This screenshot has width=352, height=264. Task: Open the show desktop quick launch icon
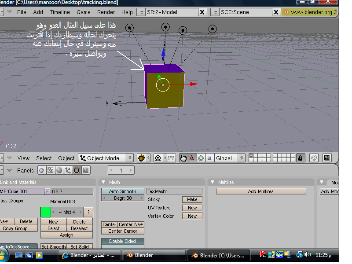(x=18, y=256)
